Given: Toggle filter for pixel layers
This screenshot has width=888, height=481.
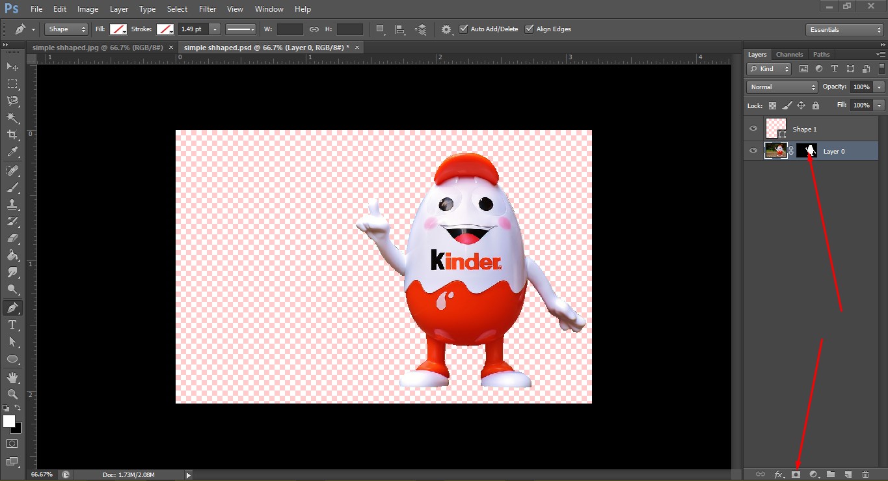Looking at the screenshot, I should pyautogui.click(x=803, y=69).
